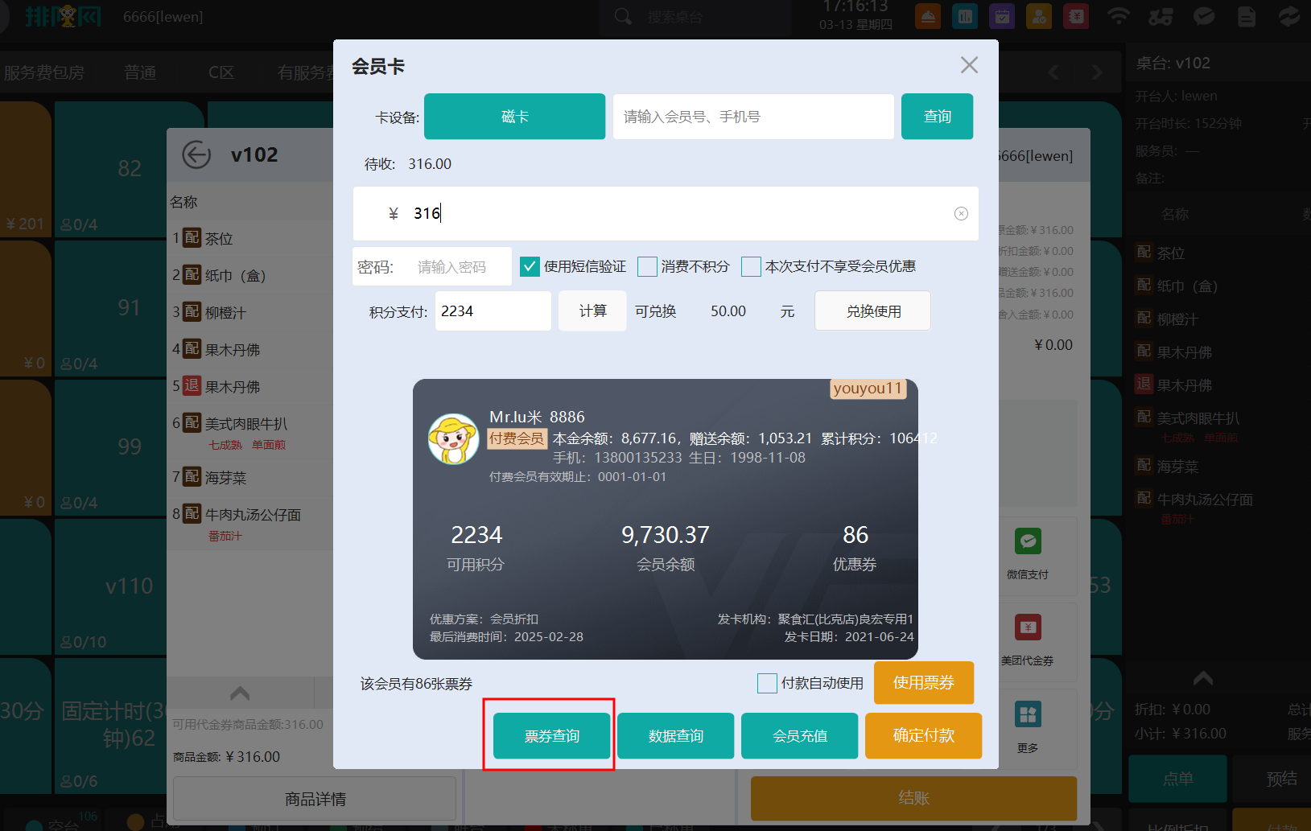Switch to the C区 area tab

[x=220, y=72]
